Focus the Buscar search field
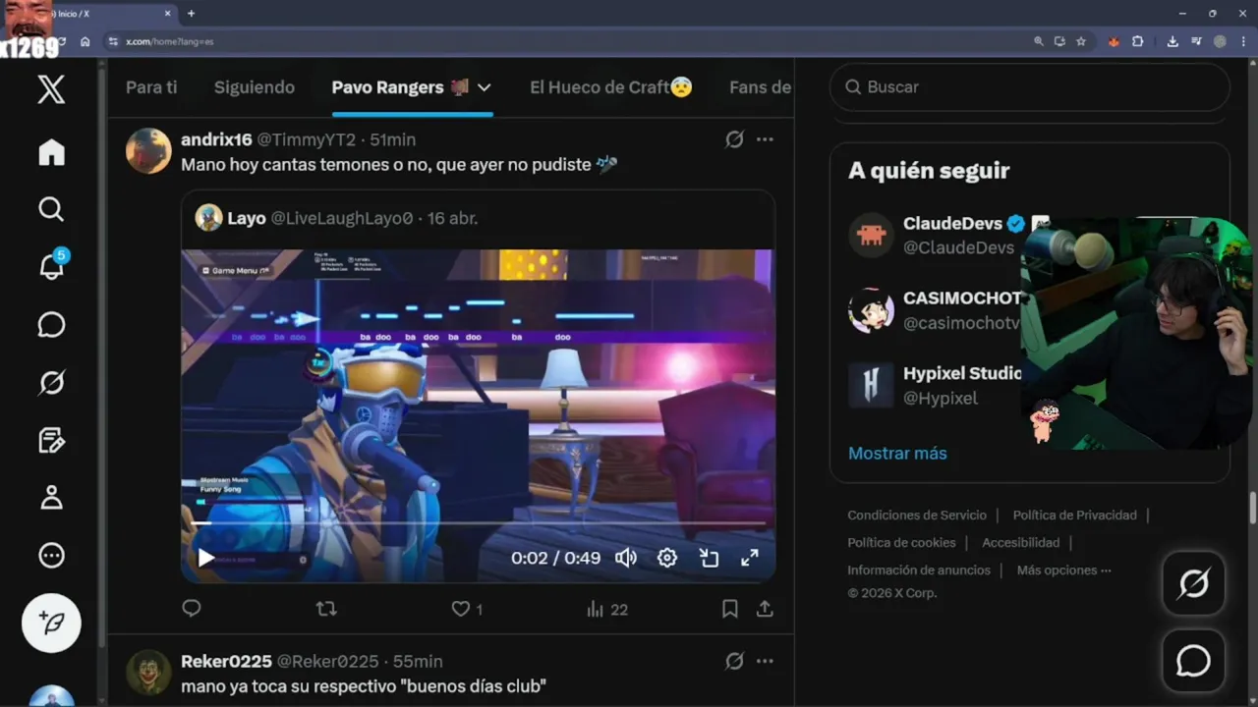This screenshot has height=707, width=1258. (1030, 87)
